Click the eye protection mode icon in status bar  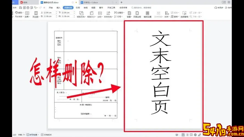pos(177,135)
